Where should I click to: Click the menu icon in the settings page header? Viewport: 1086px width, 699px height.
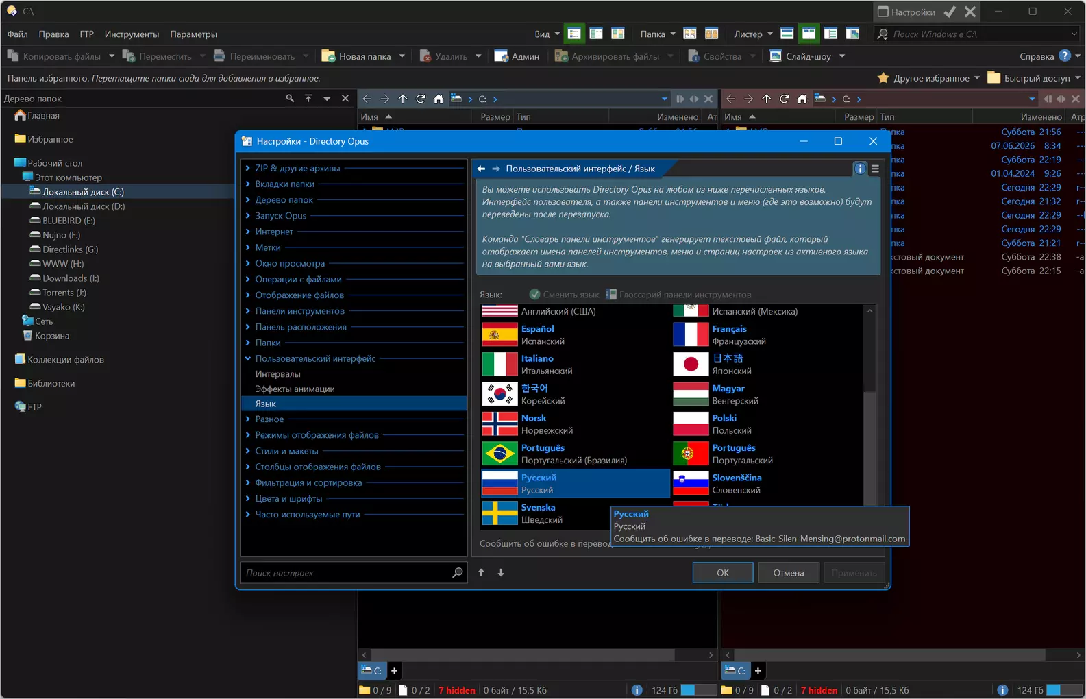pos(875,169)
